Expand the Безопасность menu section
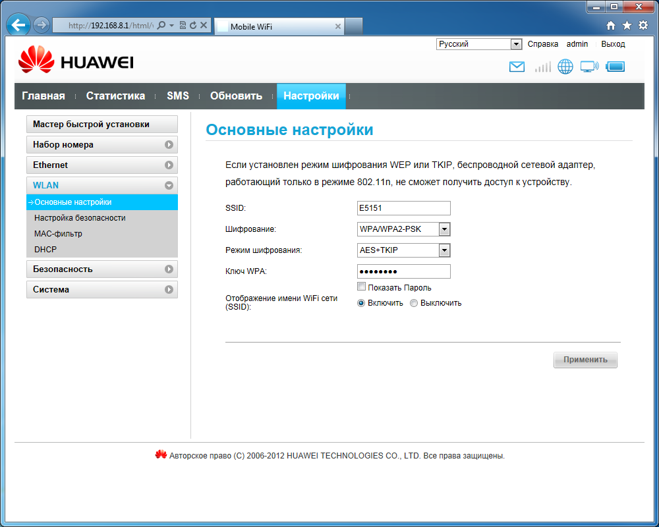Viewport: 659px width, 527px height. pyautogui.click(x=101, y=269)
